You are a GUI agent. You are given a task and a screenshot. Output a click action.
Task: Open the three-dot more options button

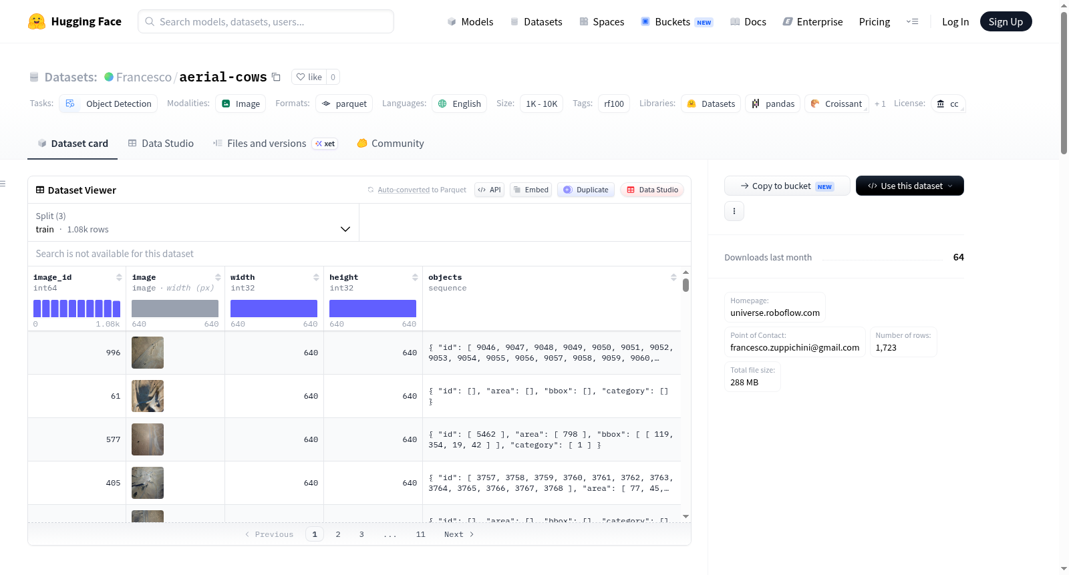[734, 211]
